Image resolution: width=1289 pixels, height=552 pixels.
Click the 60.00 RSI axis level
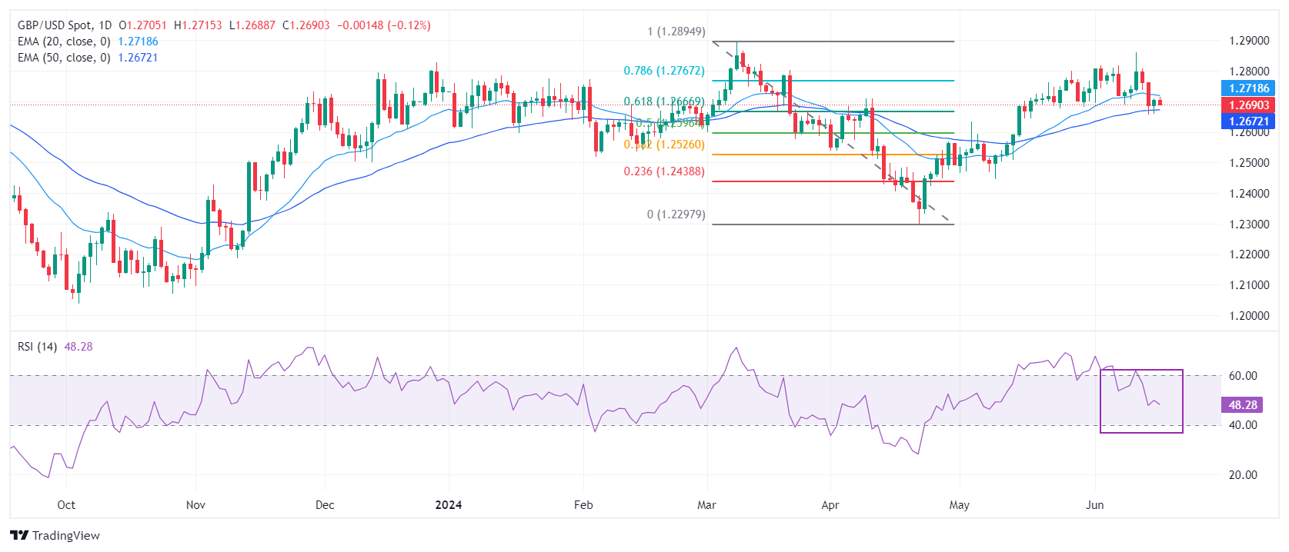pyautogui.click(x=1243, y=376)
